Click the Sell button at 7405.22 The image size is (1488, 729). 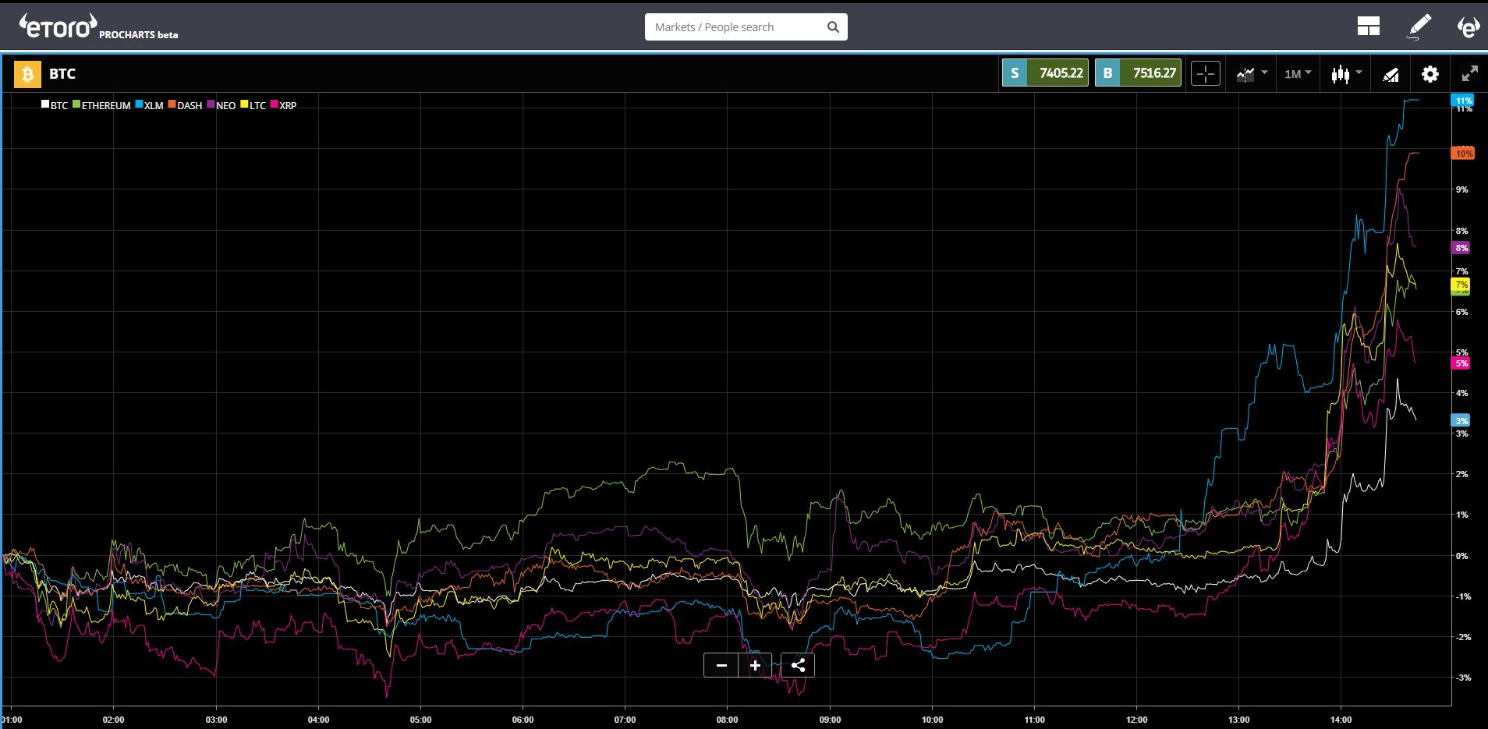(x=1045, y=73)
